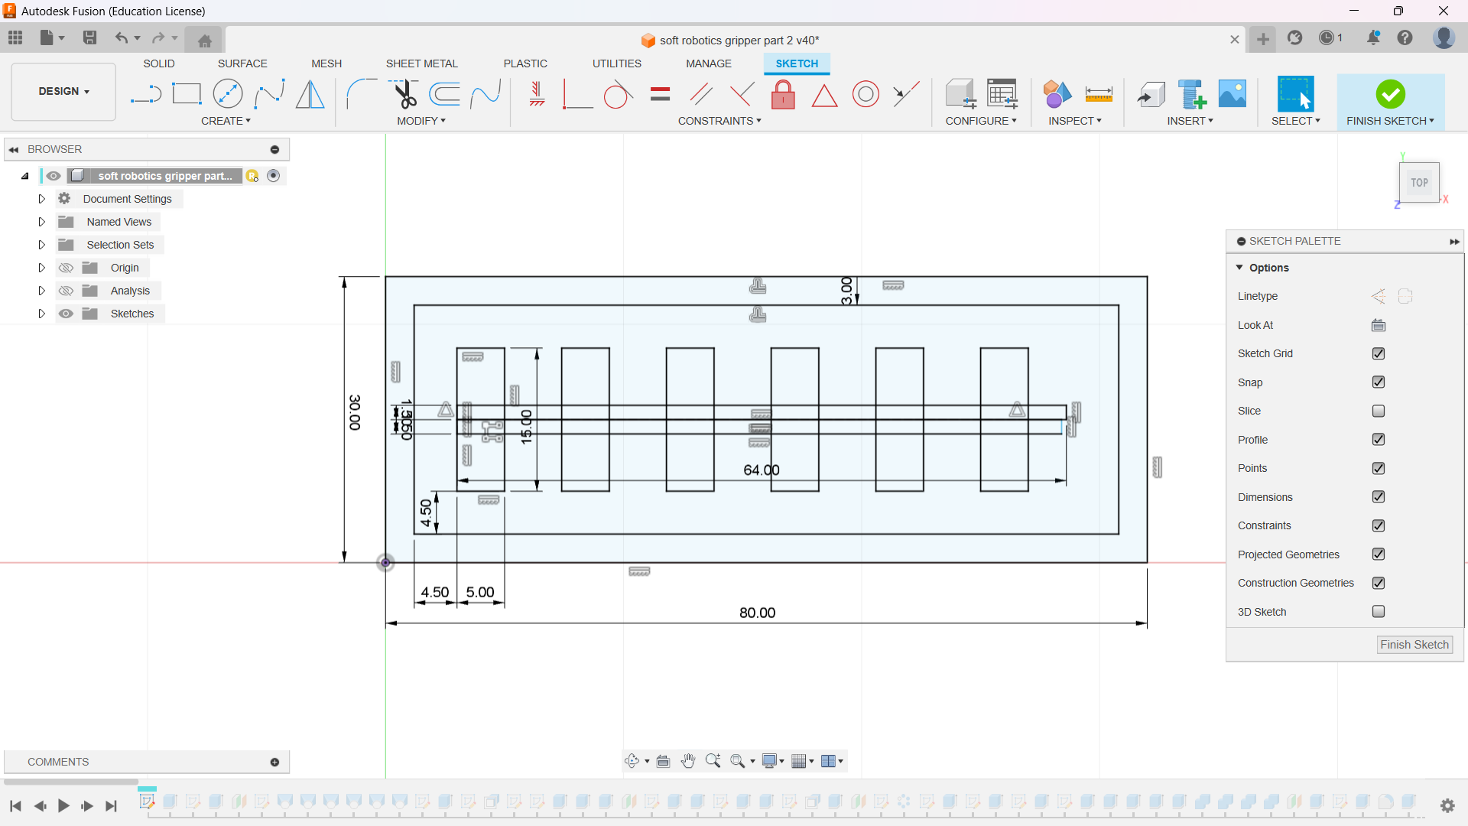Open the Measure ruler tool
Screen dimensions: 1468x826
click(x=1099, y=94)
